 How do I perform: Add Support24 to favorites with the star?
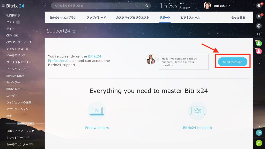pyautogui.click(x=74, y=31)
